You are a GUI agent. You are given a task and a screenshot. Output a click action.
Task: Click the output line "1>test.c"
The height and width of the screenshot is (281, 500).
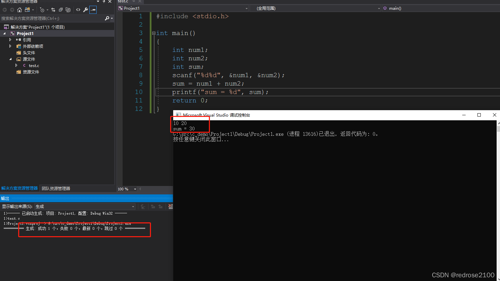tap(12, 218)
